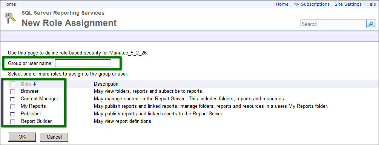The image size is (379, 145).
Task: Click the Browser role name
Action: point(29,91)
